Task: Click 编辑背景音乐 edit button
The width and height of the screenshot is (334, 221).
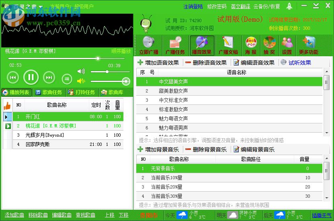Action: click(254, 149)
